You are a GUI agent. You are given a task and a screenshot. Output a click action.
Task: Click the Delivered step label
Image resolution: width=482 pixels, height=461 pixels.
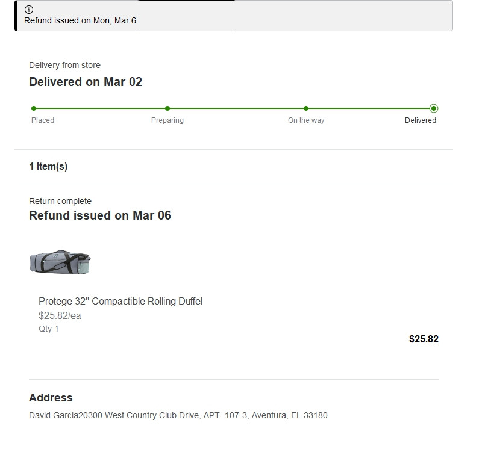point(420,120)
